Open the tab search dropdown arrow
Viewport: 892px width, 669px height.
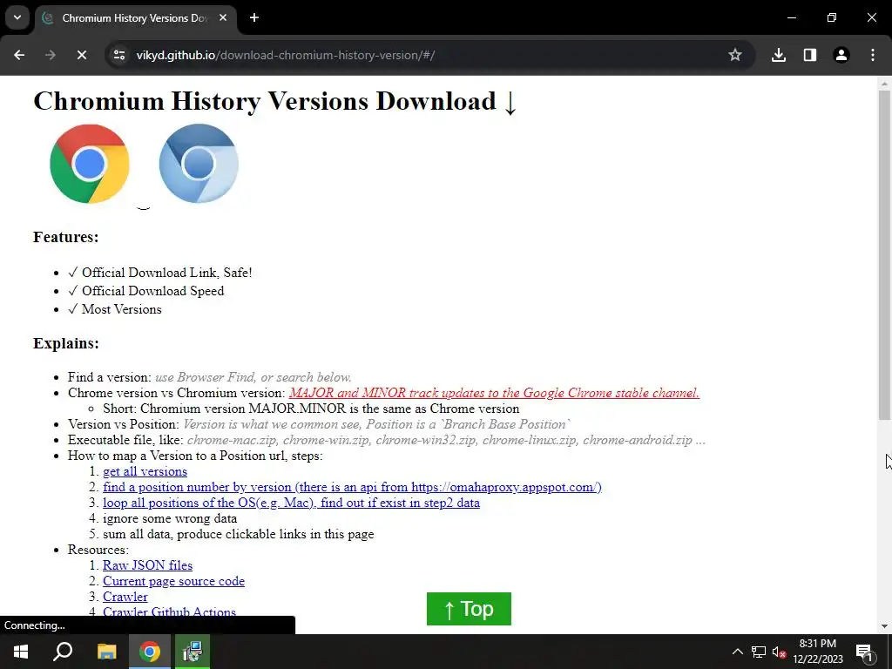tap(17, 17)
